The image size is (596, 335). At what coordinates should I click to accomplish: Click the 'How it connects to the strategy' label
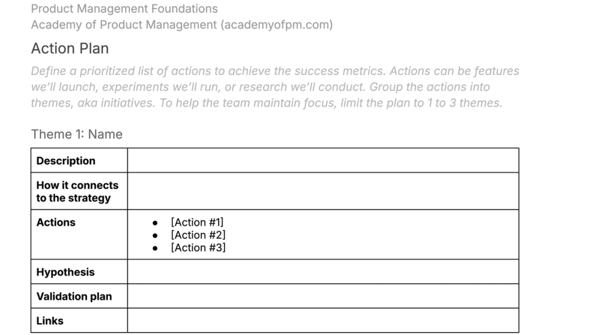[x=77, y=192]
